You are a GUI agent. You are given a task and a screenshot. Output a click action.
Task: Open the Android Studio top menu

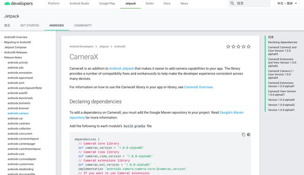click(x=79, y=3)
